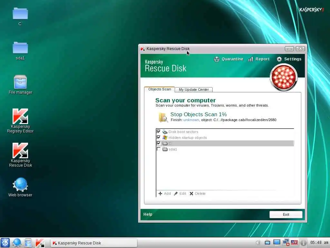Open the C: folder desktop icon

(20, 16)
